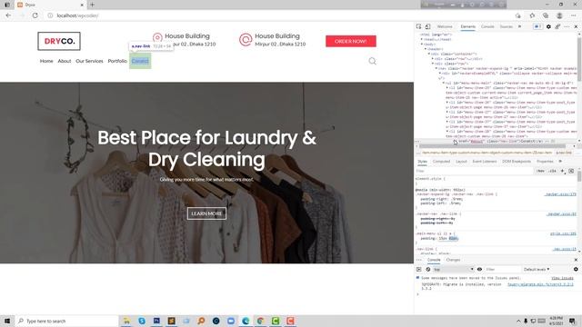Click the search magnifier icon on the webpage

(x=372, y=61)
